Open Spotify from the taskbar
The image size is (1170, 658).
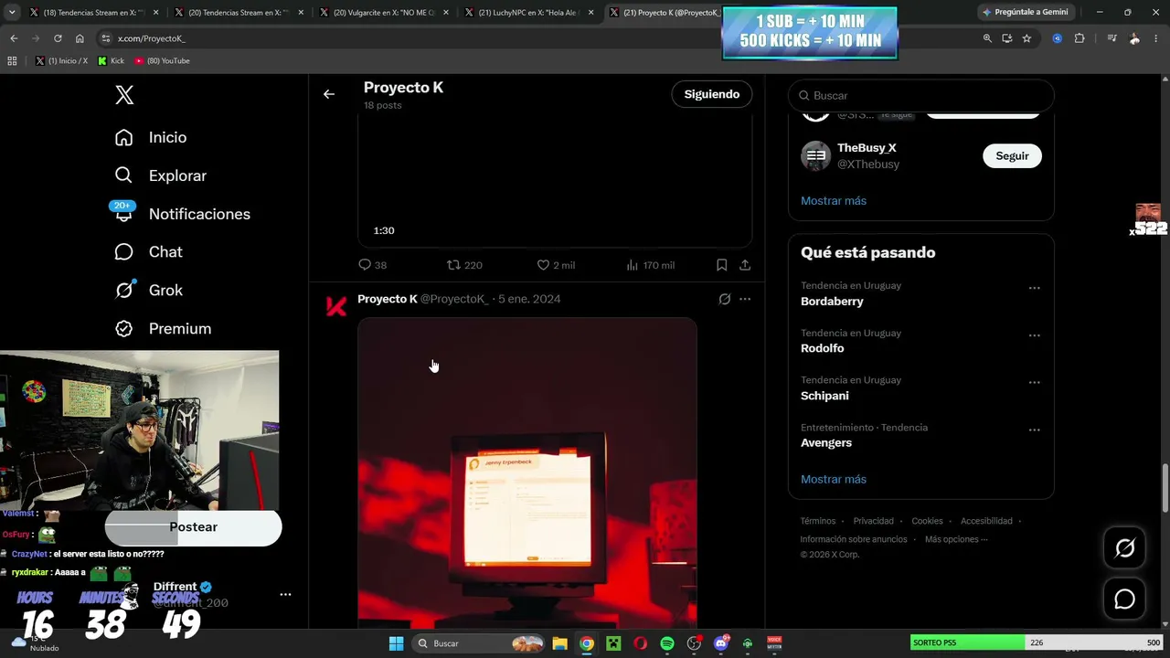coord(667,643)
